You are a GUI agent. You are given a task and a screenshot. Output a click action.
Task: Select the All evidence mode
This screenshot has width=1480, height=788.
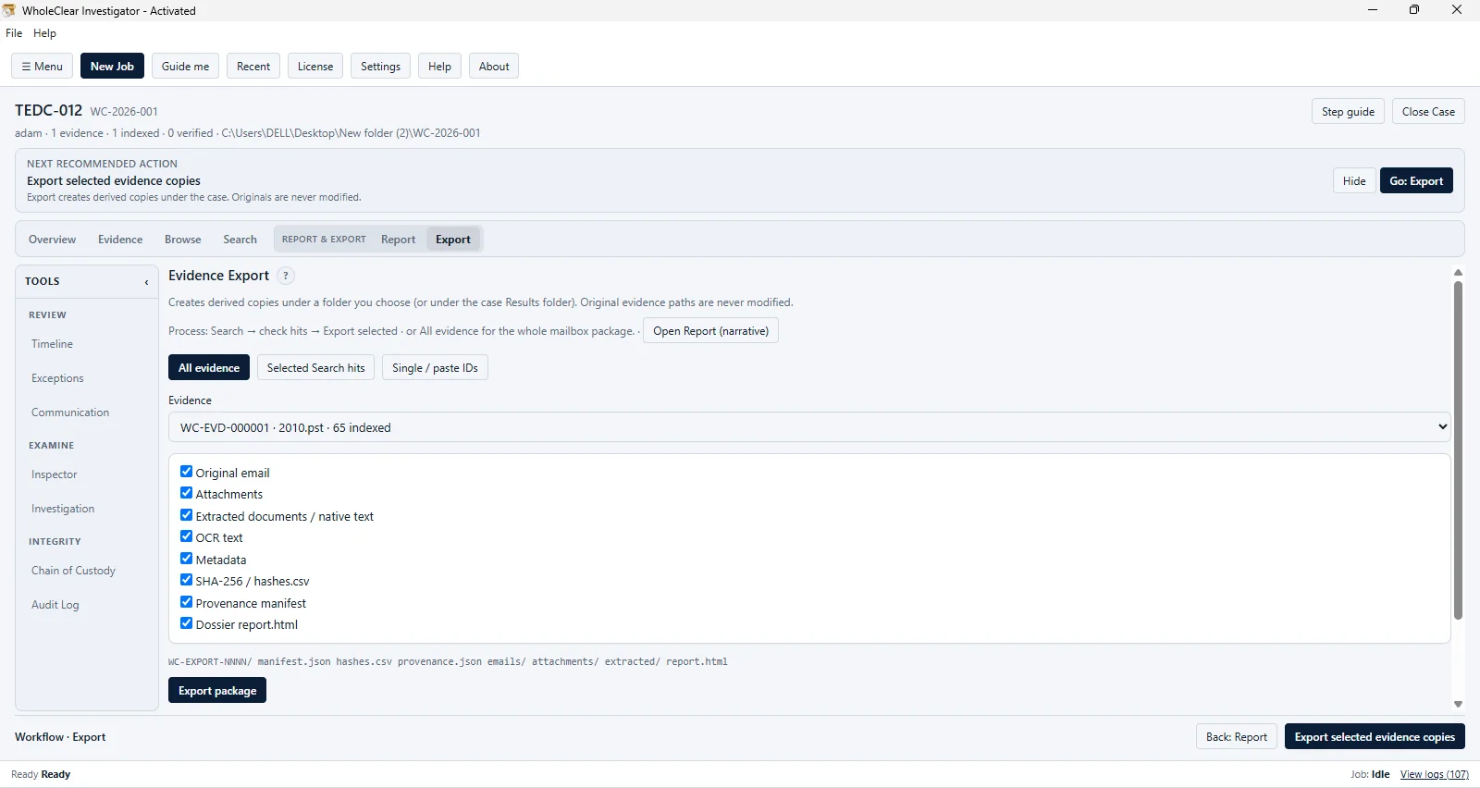pyautogui.click(x=209, y=368)
